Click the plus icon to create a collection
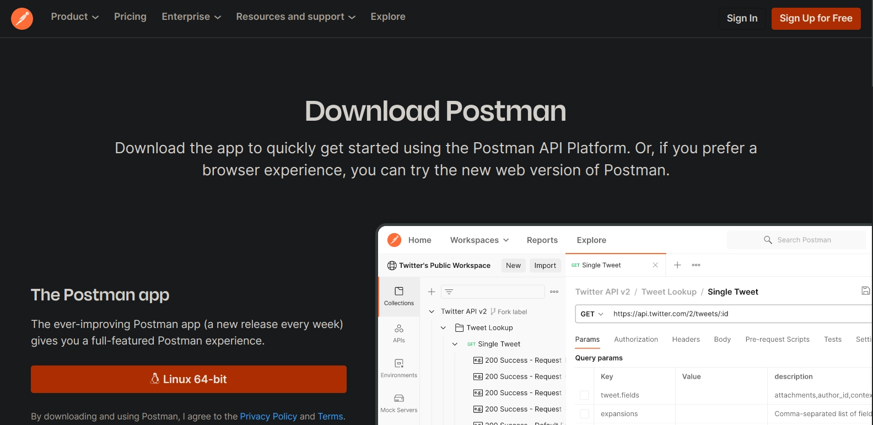 tap(432, 292)
